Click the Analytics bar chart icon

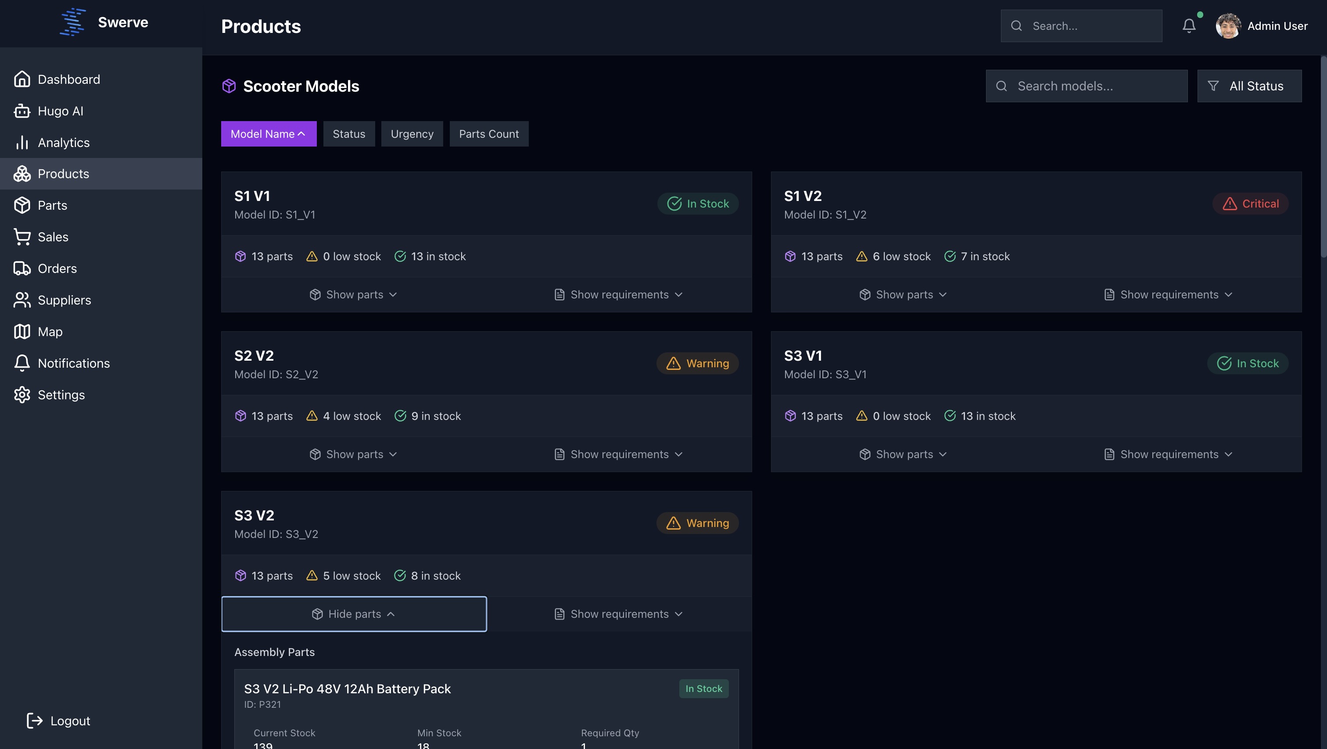[x=22, y=143]
